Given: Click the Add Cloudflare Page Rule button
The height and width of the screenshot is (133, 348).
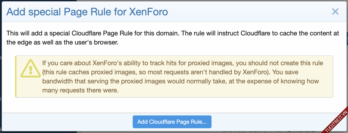Looking at the screenshot, I should [x=172, y=122].
